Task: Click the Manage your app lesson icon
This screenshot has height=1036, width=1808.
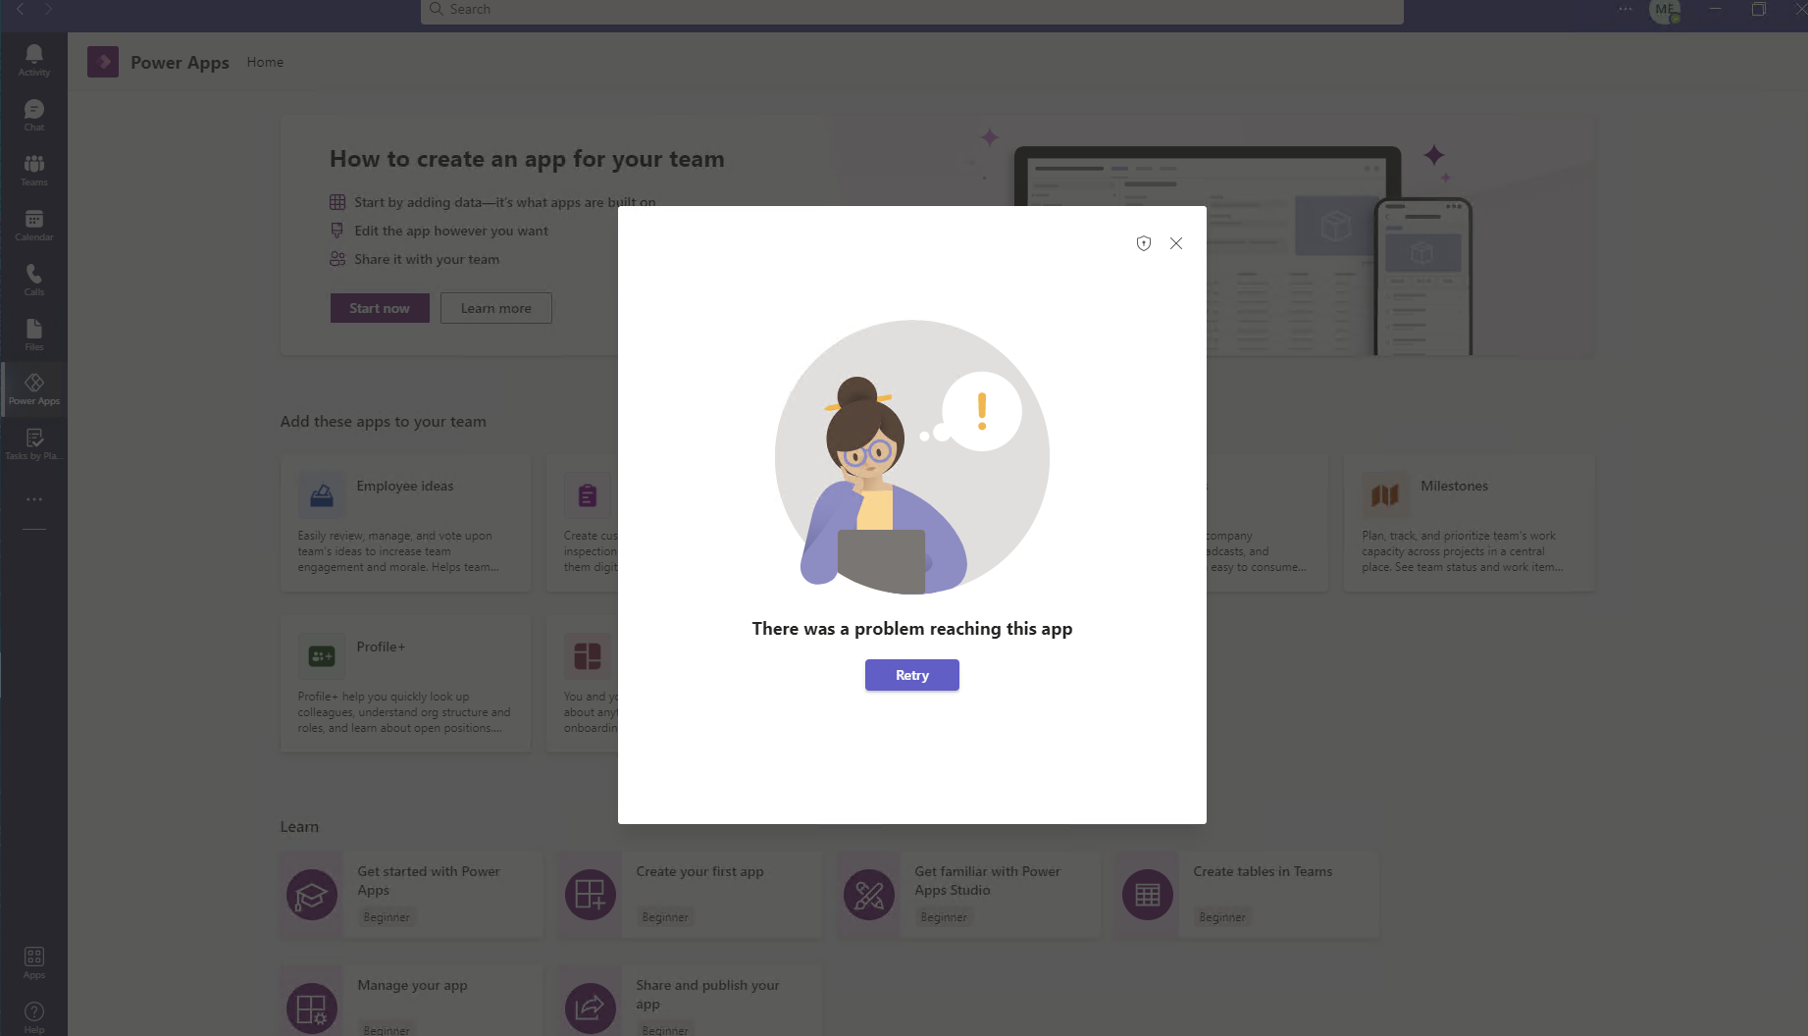Action: [x=312, y=1009]
